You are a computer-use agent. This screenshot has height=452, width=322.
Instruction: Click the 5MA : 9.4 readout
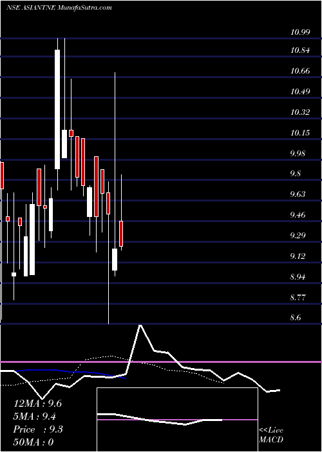point(35,416)
